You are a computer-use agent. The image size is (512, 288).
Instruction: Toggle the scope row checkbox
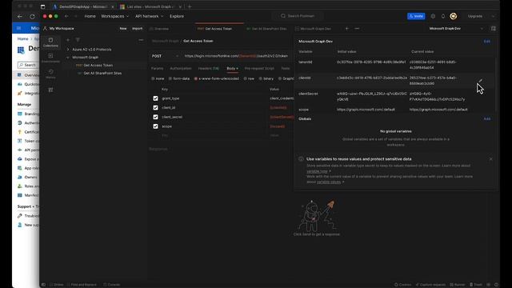(155, 126)
